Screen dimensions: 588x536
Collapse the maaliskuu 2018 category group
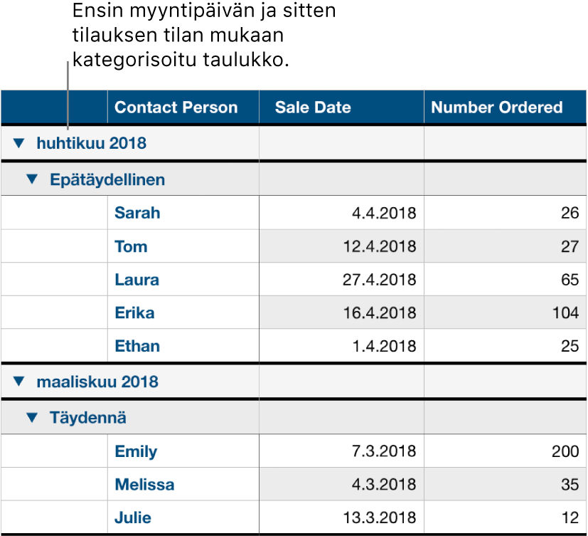tap(19, 382)
